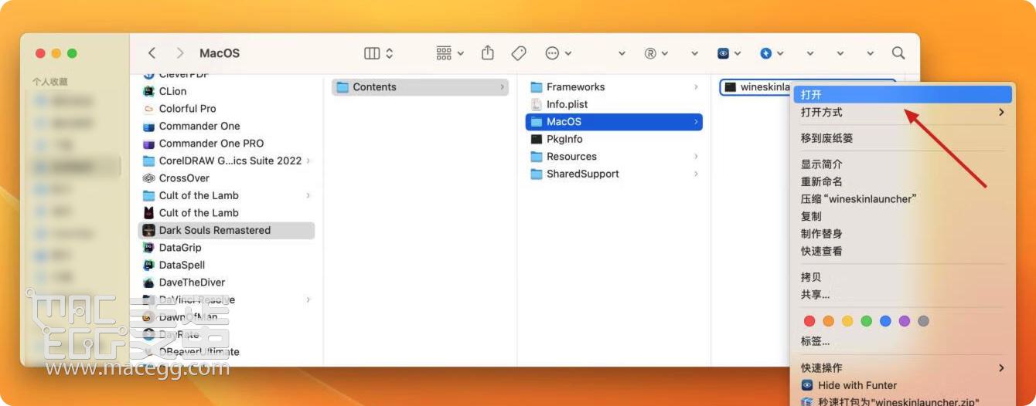Open the view switcher up-down arrows
Image resolution: width=1036 pixels, height=406 pixels.
point(390,53)
